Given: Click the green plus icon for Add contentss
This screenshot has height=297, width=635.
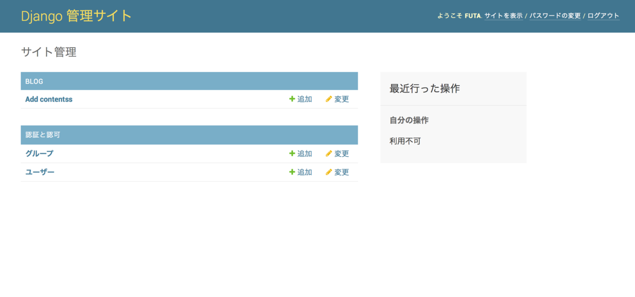Looking at the screenshot, I should [292, 99].
